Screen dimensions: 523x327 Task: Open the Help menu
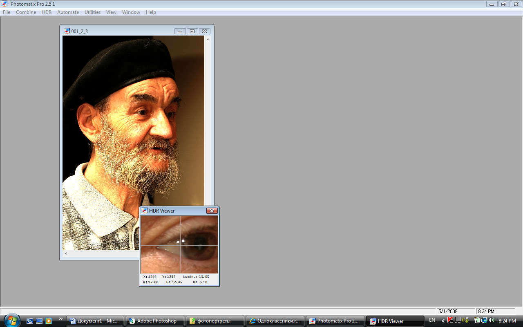pos(151,12)
